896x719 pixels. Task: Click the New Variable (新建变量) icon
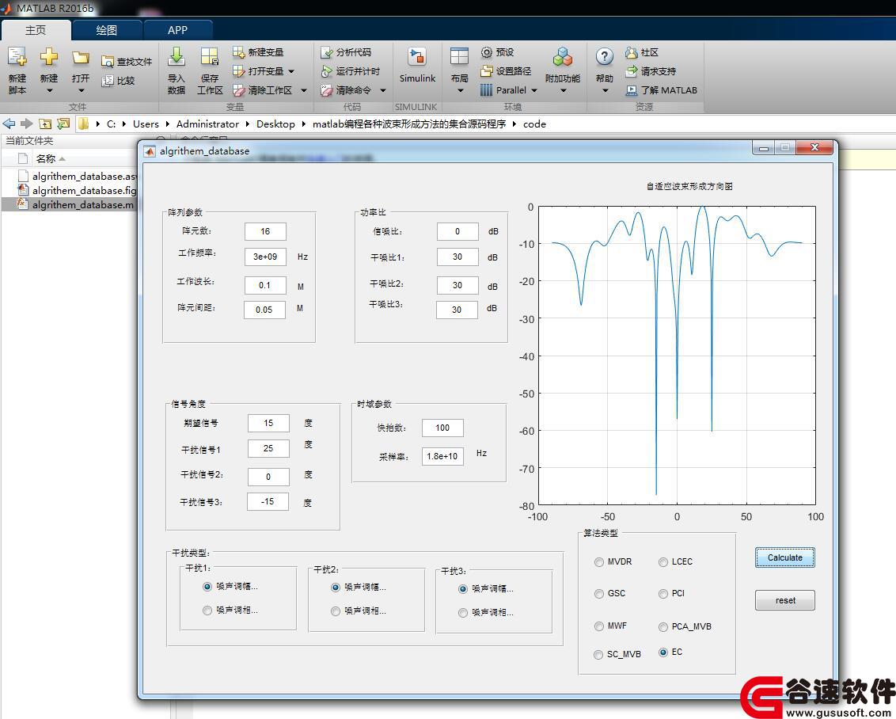click(238, 52)
